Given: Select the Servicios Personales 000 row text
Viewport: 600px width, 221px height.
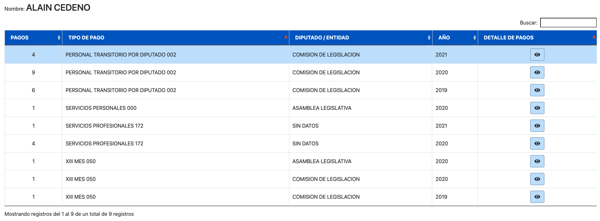Looking at the screenshot, I should tap(101, 108).
